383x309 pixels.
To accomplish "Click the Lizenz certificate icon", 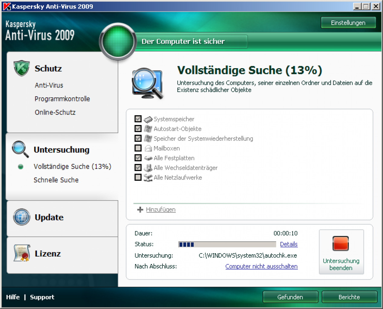I will point(21,253).
